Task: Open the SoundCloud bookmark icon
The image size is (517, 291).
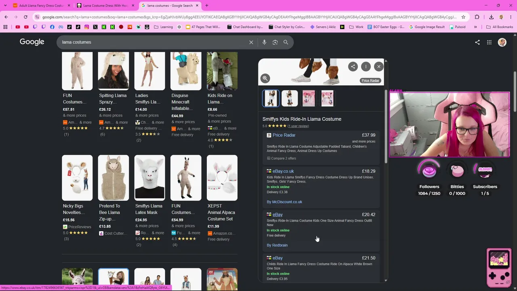Action: (130, 27)
